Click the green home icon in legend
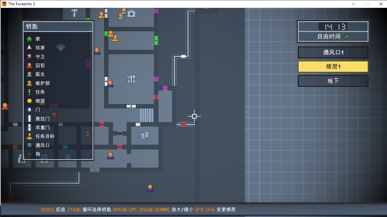The width and height of the screenshot is (387, 217). (29, 39)
